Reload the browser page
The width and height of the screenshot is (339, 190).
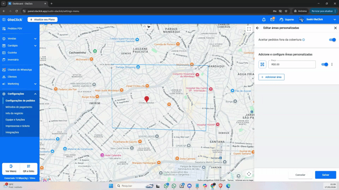pyautogui.click(x=17, y=11)
